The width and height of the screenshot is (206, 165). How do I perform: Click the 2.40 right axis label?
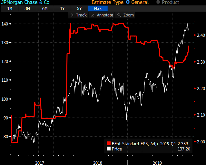click(x=201, y=35)
